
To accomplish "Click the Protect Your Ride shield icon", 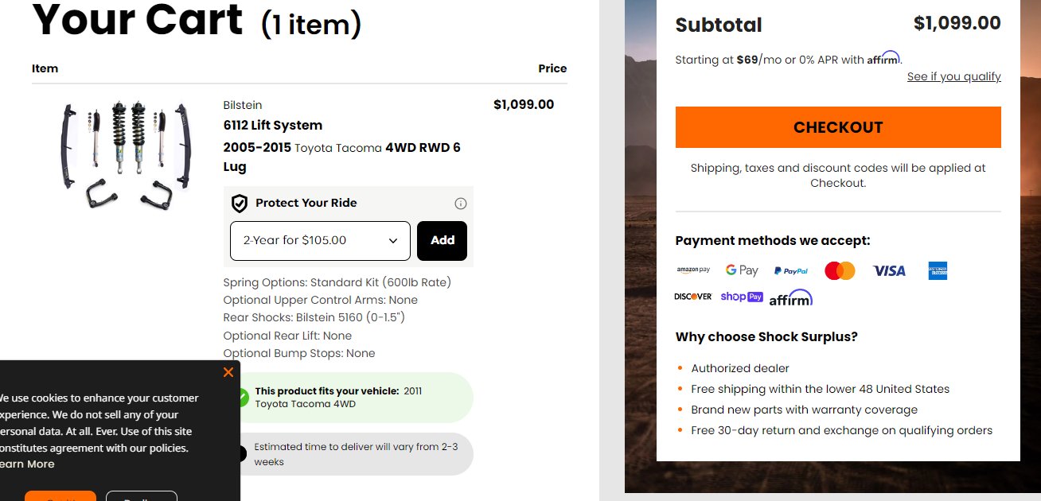I will point(240,204).
